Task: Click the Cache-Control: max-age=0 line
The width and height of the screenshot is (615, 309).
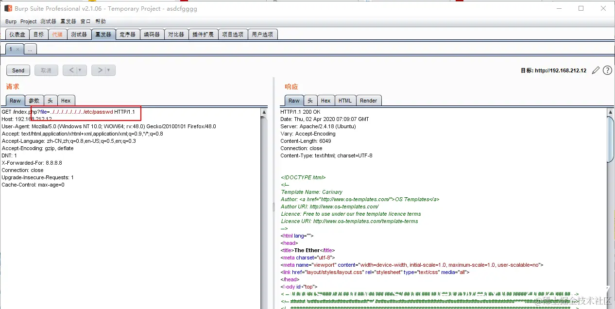Action: click(33, 185)
